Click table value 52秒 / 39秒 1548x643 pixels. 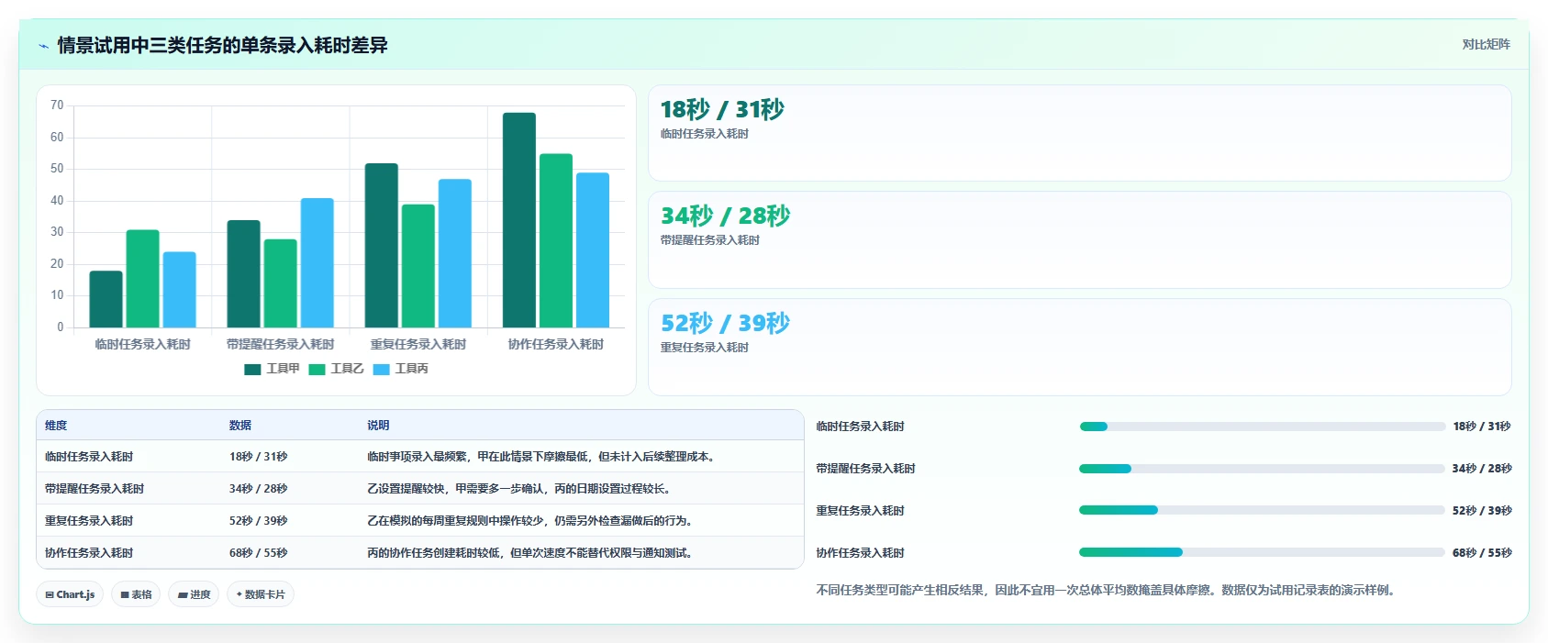point(259,521)
